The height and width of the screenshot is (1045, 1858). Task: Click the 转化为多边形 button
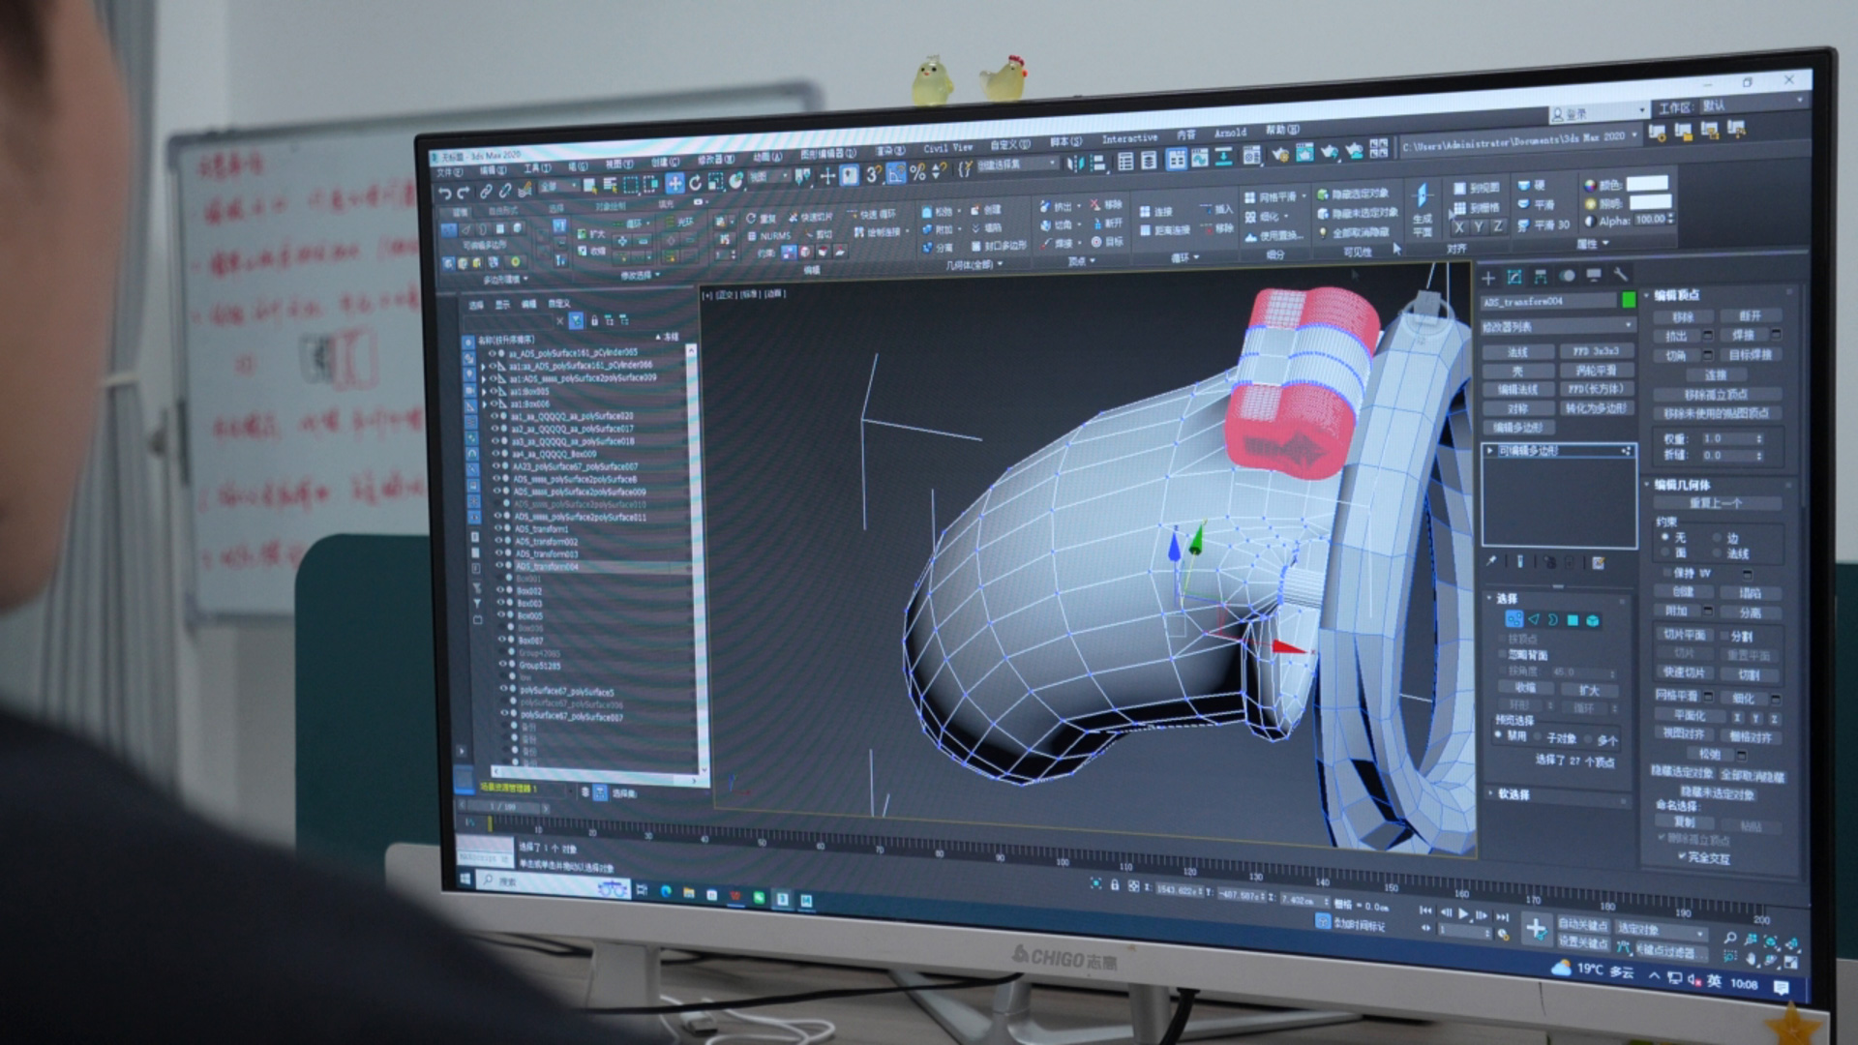pos(1596,408)
